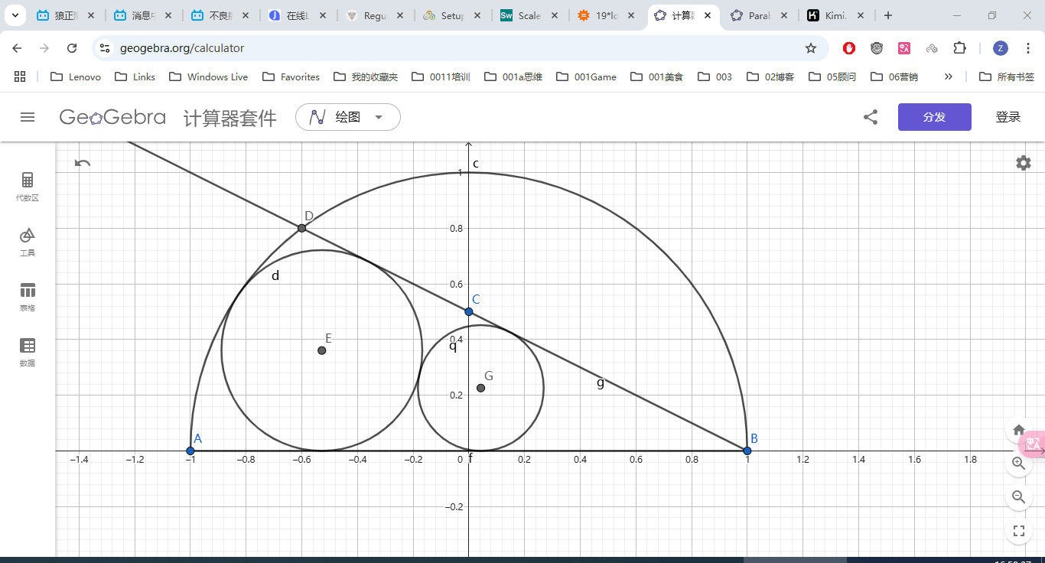Click the address bar URL field
1045x563 pixels.
point(459,48)
